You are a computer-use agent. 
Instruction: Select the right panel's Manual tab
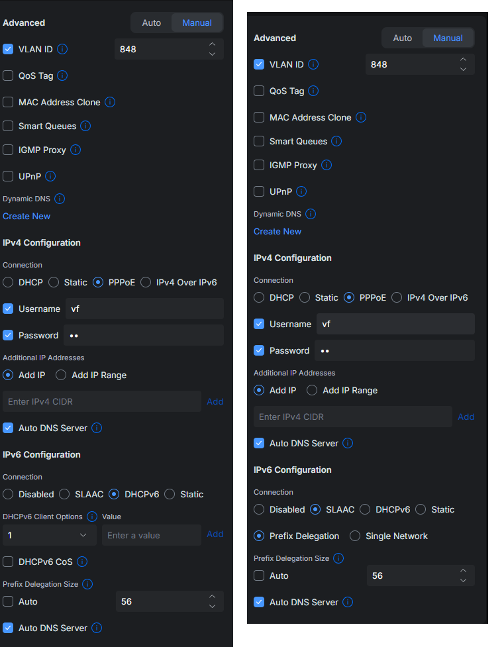pos(448,38)
